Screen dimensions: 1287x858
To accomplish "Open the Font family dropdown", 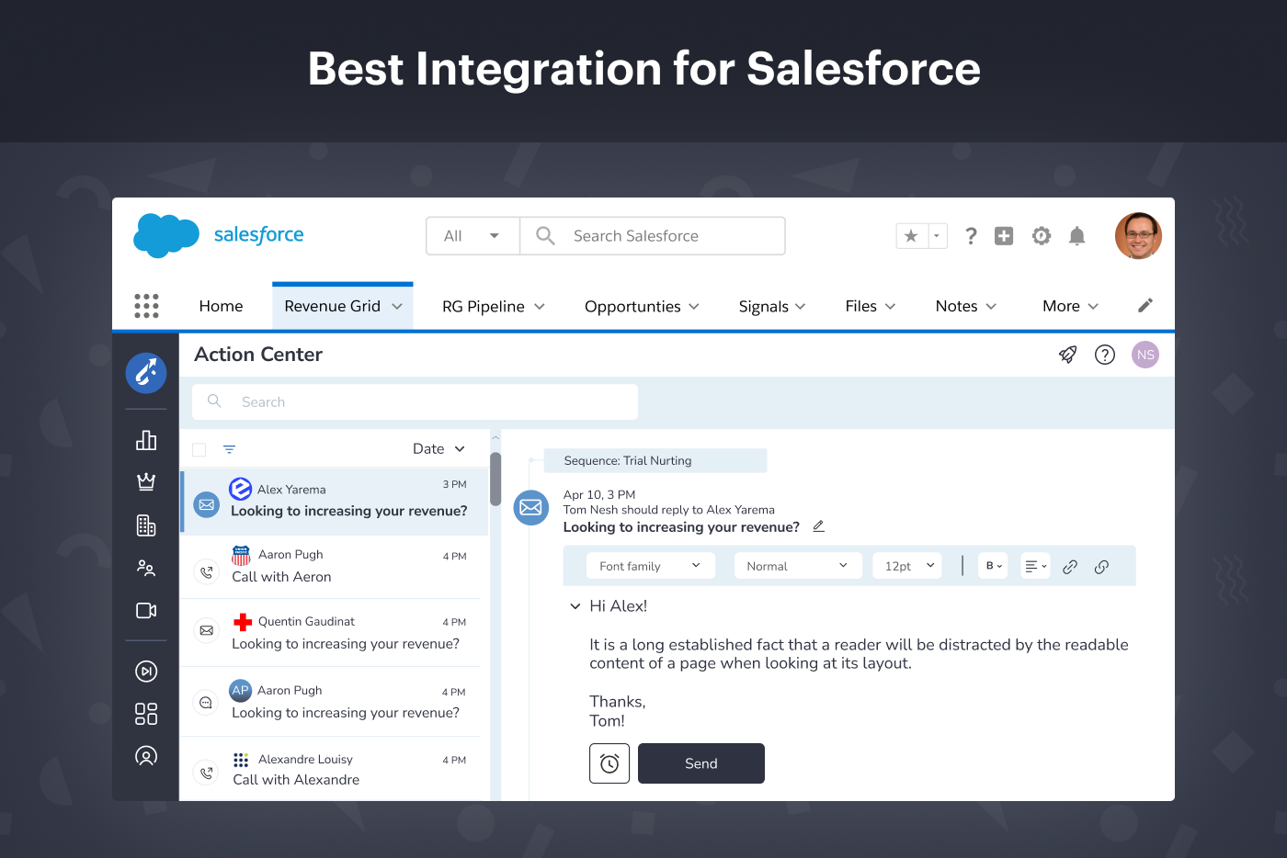I will click(650, 565).
